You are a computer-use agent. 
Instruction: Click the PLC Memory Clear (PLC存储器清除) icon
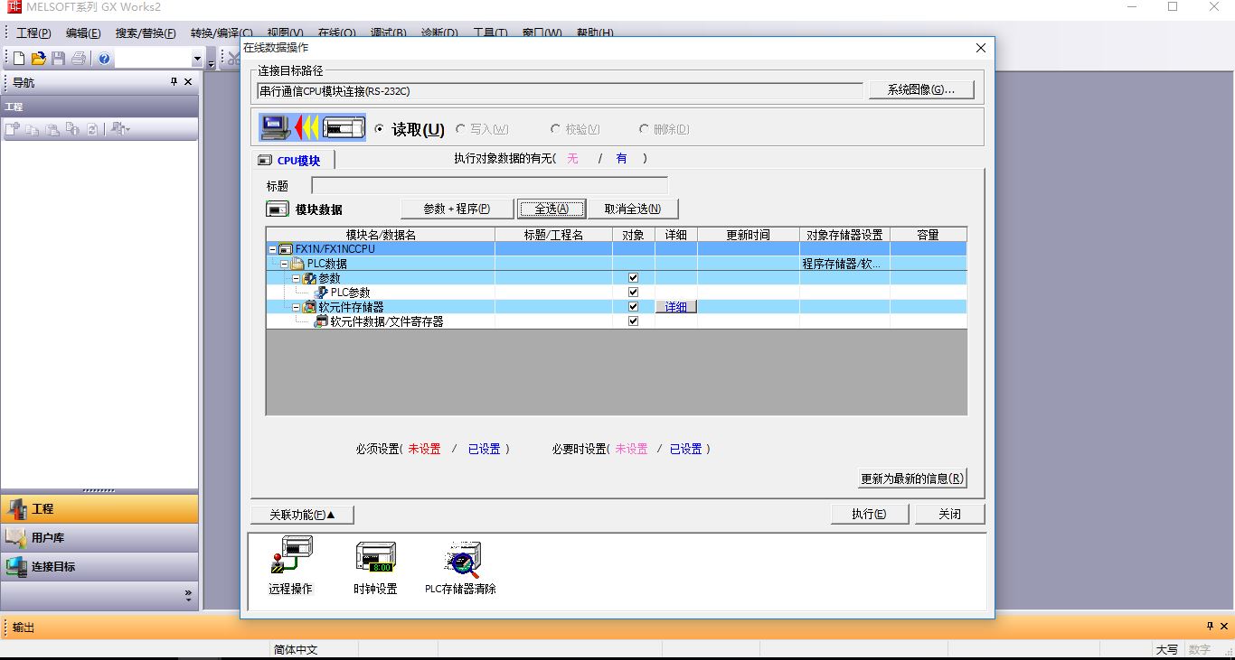tap(462, 560)
